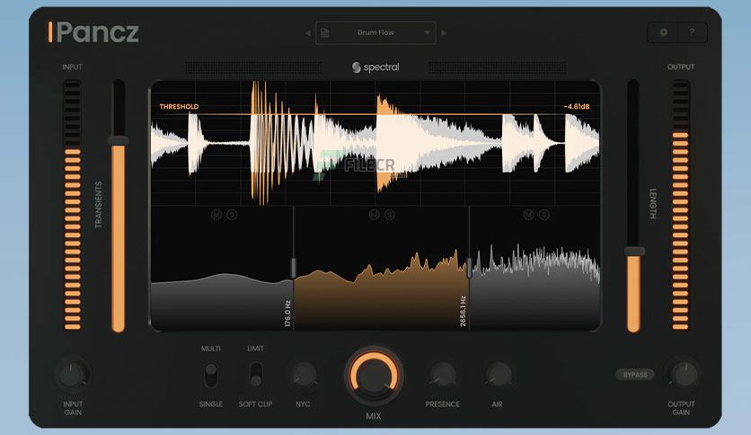Screen dimensions: 751x435
Task: Click the Spectral logo
Action: (375, 67)
